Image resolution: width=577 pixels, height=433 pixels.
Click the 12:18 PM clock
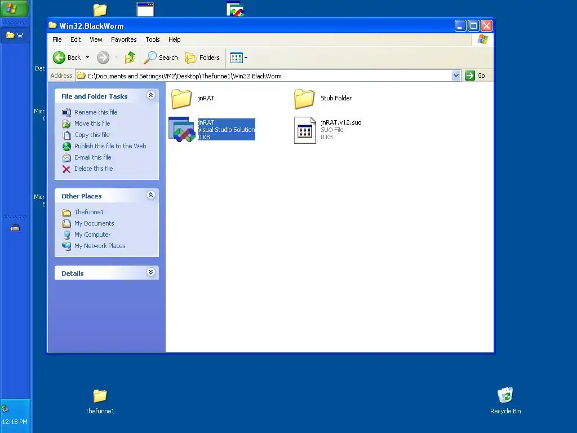[15, 422]
